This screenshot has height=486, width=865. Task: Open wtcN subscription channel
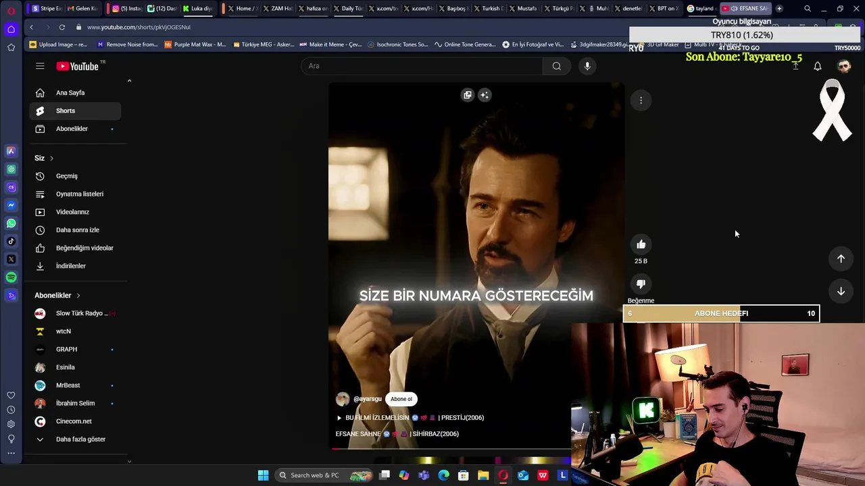(75, 331)
